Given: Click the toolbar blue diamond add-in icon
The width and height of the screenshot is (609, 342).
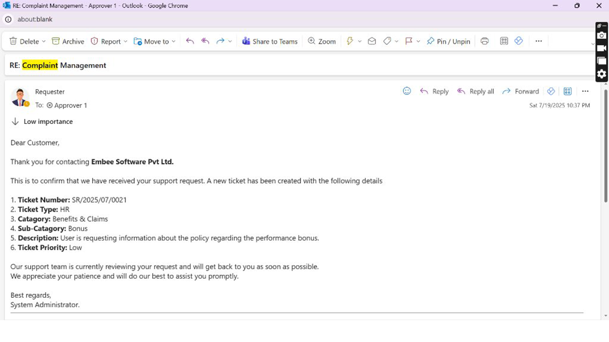Looking at the screenshot, I should (519, 41).
